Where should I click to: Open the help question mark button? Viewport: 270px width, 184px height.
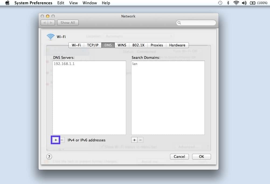(49, 156)
